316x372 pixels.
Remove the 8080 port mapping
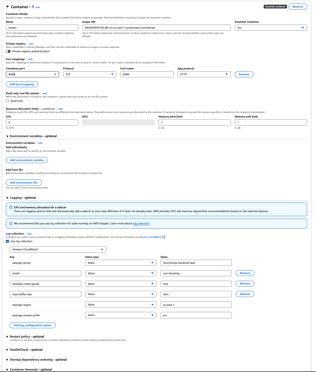(x=244, y=74)
